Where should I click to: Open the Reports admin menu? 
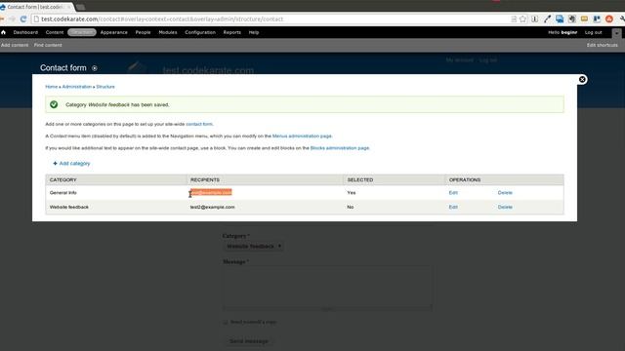(x=232, y=32)
